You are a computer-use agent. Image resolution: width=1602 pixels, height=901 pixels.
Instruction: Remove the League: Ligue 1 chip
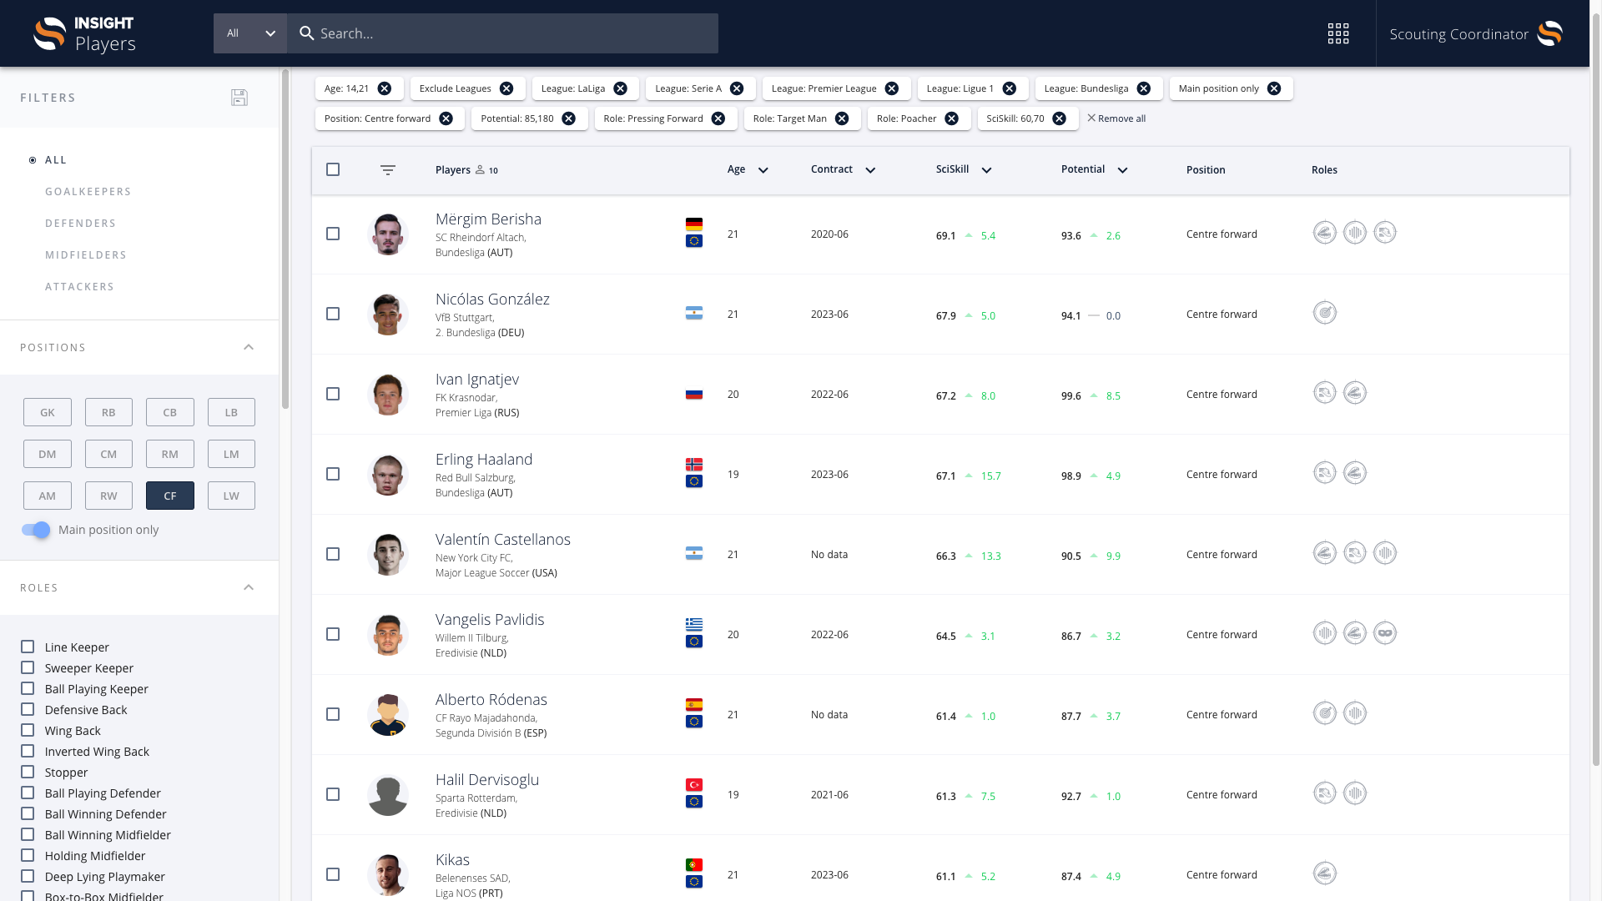pyautogui.click(x=1010, y=88)
